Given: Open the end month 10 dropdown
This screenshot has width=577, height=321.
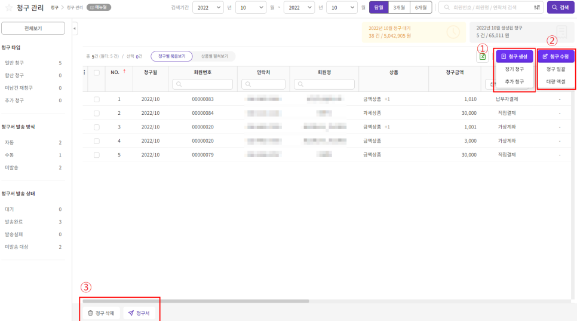Looking at the screenshot, I should pos(342,7).
